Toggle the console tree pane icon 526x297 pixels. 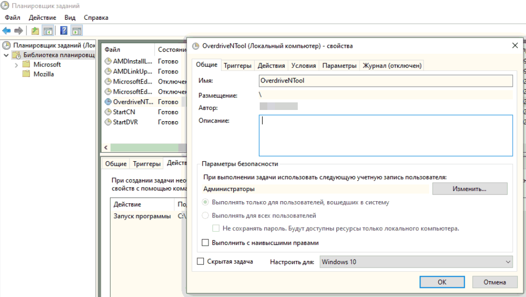pyautogui.click(x=48, y=31)
